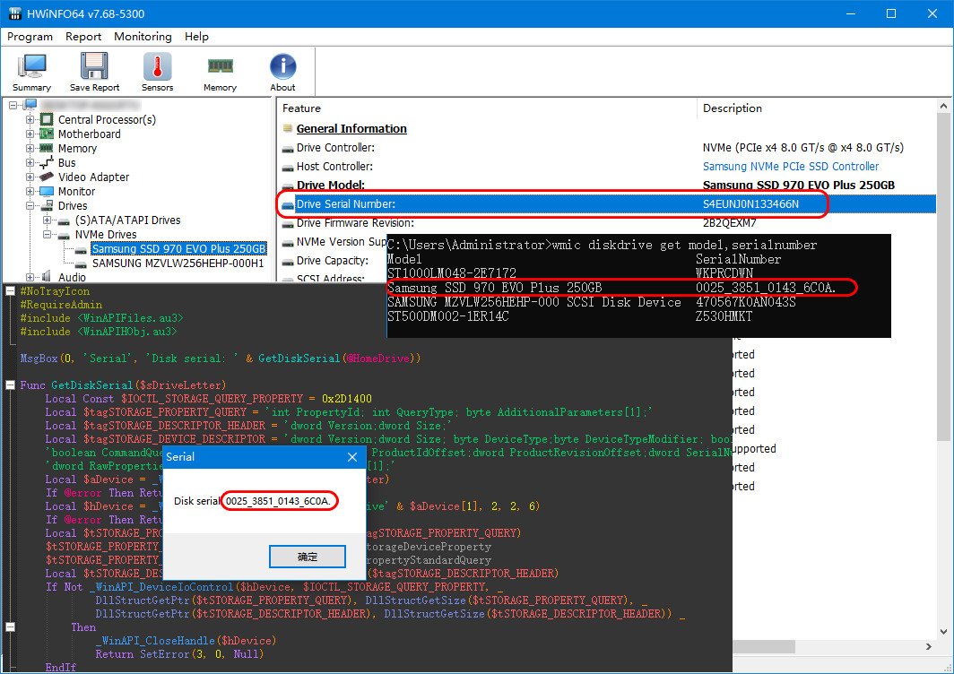Click the Memory tree node icon

click(x=47, y=148)
